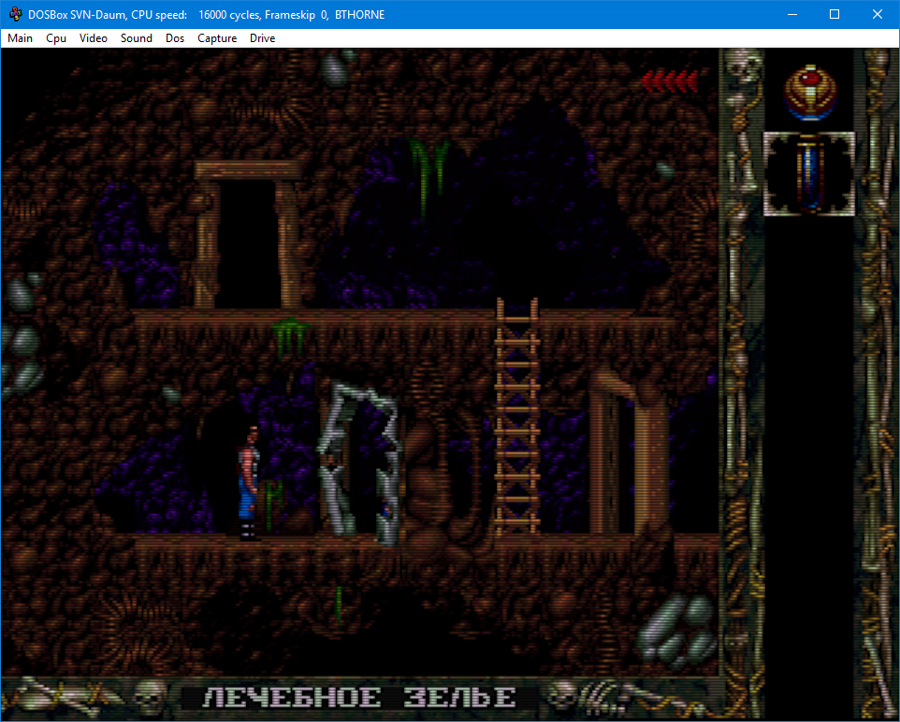The height and width of the screenshot is (722, 900).
Task: Click the ЛЕЧЕБНОЕ ЗЕЛЬЕ item label
Action: (359, 698)
